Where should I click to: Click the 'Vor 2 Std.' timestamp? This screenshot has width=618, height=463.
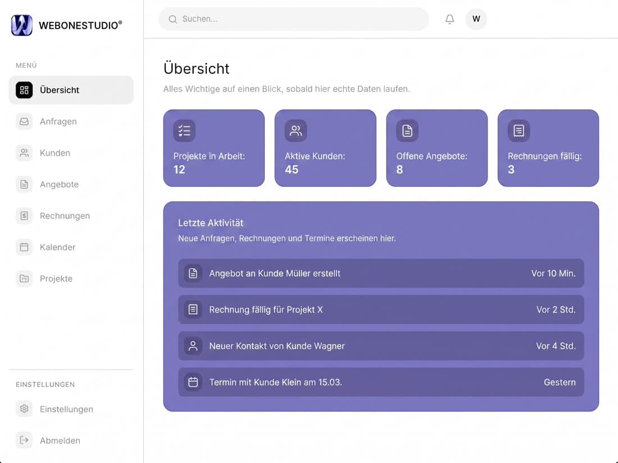click(x=556, y=310)
